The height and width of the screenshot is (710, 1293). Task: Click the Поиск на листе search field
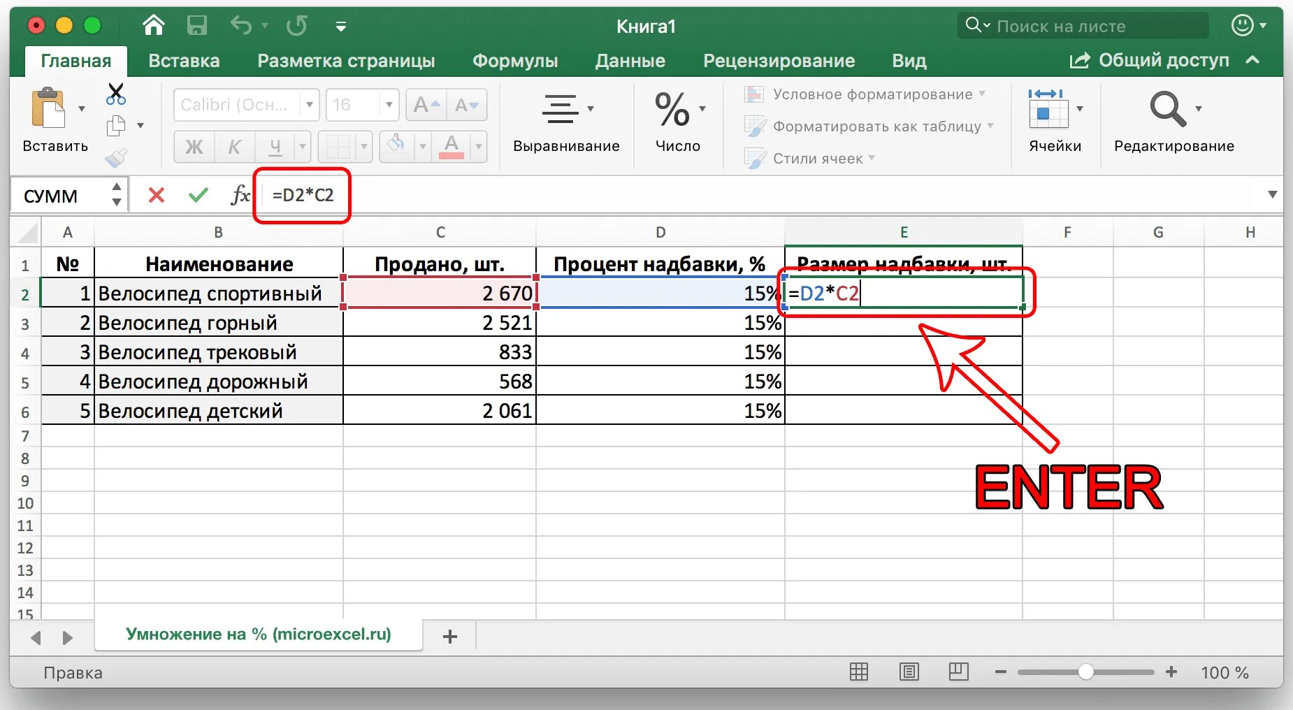pyautogui.click(x=1083, y=27)
